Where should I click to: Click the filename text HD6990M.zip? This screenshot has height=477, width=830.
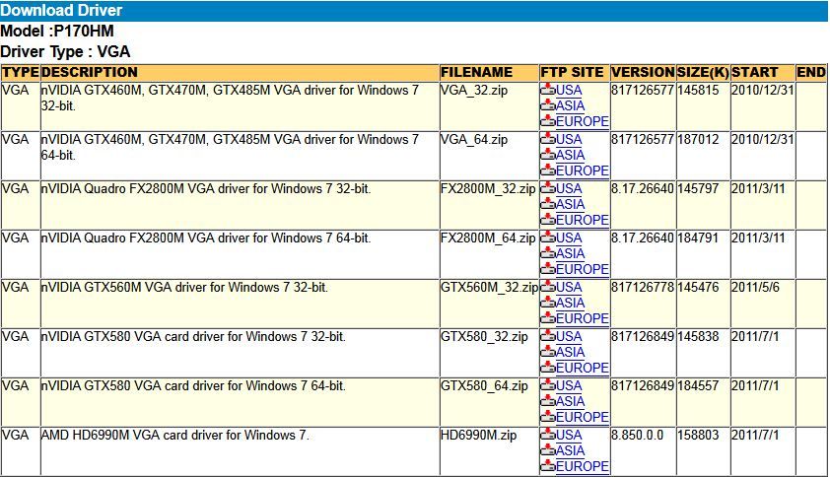pos(478,436)
